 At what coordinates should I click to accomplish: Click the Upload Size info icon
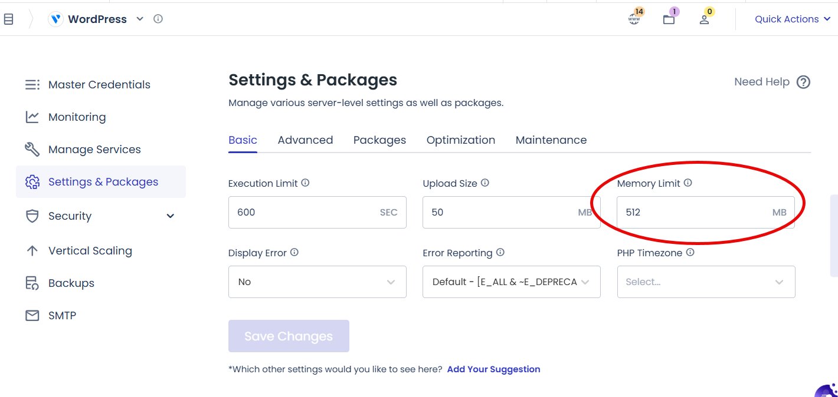coord(485,183)
